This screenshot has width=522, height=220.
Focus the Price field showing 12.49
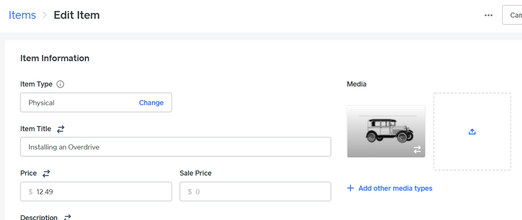click(x=99, y=192)
